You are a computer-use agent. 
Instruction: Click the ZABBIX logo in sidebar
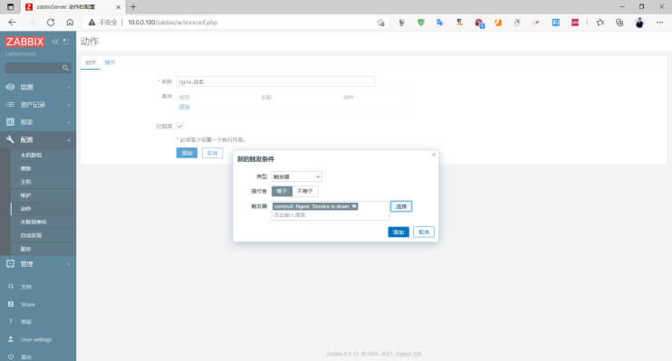coord(24,42)
